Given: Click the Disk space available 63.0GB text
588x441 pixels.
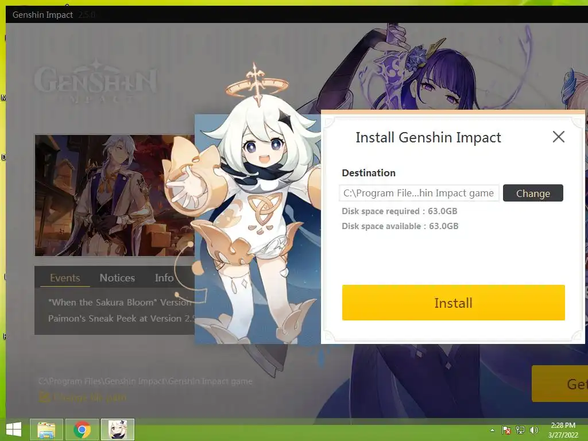Looking at the screenshot, I should [x=400, y=226].
